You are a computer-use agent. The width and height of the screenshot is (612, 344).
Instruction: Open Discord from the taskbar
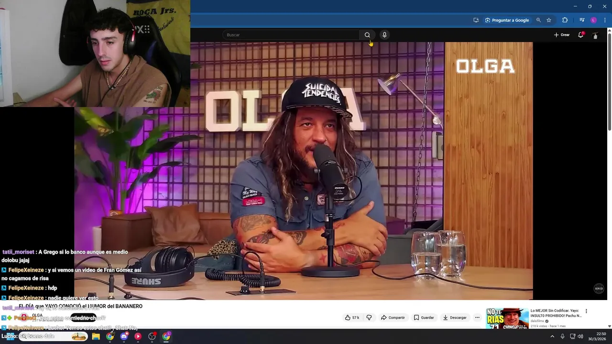[124, 336]
